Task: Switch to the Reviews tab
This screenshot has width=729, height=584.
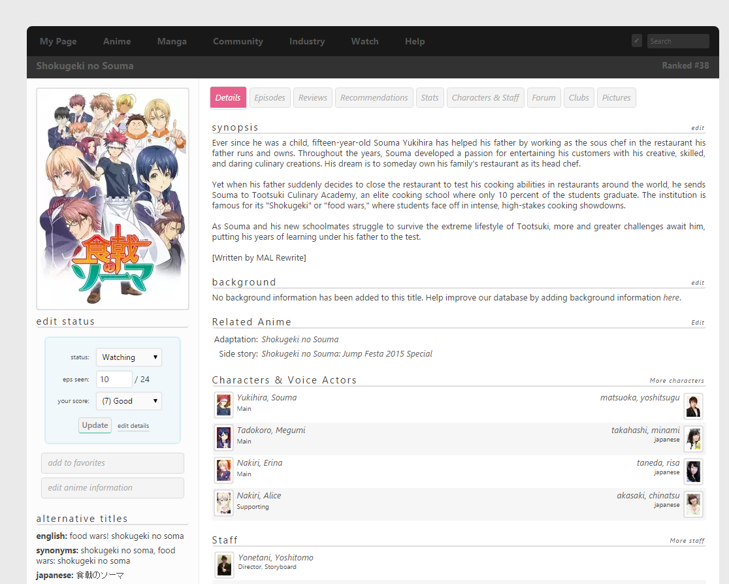Action: [312, 97]
